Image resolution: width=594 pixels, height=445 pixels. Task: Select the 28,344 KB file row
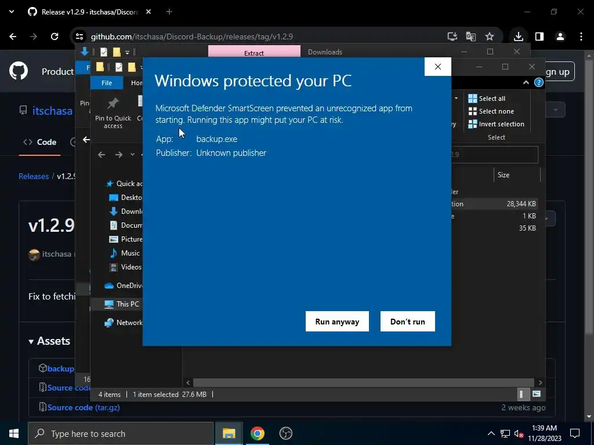494,203
